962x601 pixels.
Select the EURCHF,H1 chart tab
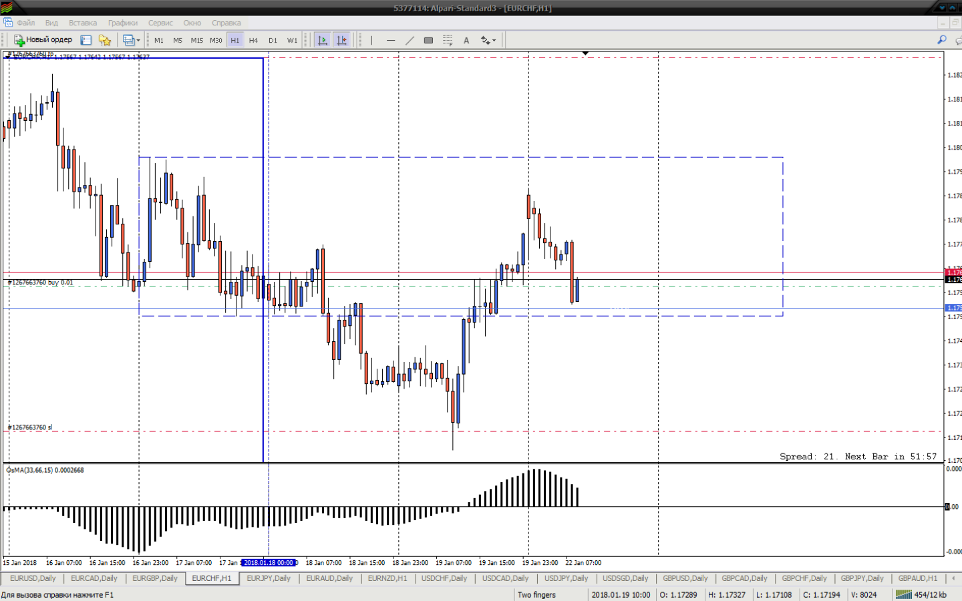point(212,578)
